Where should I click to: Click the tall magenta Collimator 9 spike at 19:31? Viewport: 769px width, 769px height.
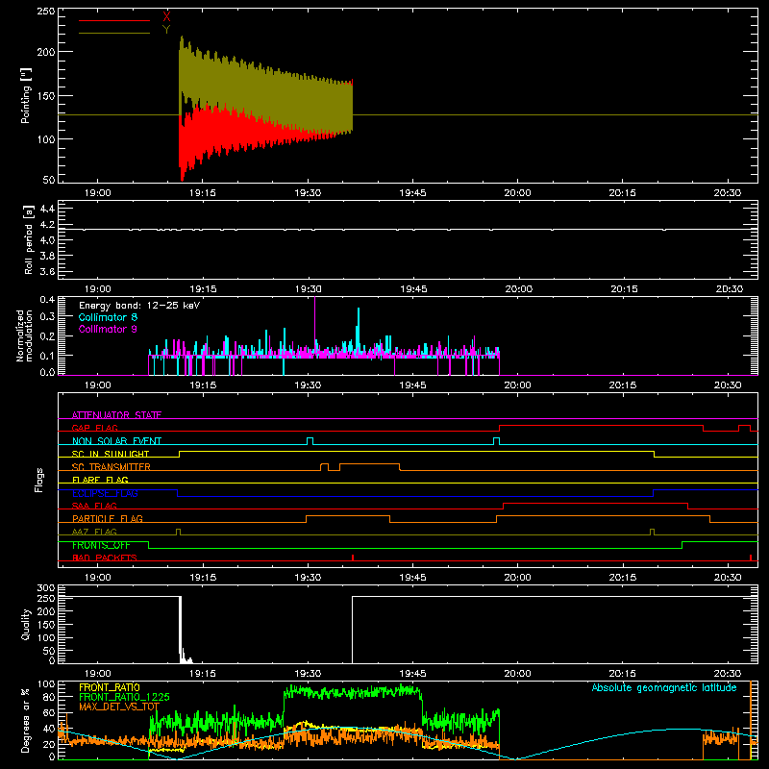point(315,326)
